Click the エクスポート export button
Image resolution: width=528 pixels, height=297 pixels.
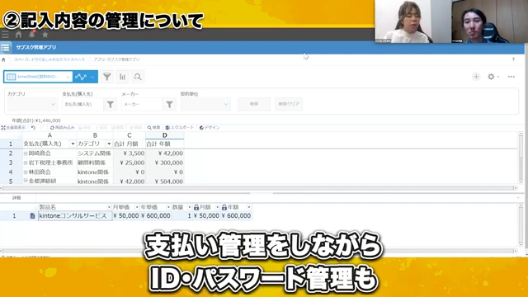[x=180, y=128]
